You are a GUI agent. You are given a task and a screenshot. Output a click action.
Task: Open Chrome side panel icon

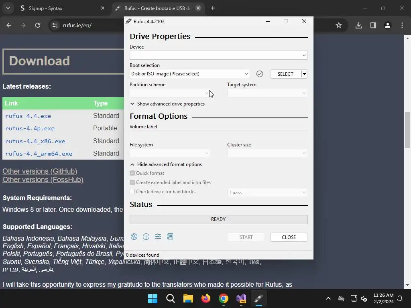373,25
